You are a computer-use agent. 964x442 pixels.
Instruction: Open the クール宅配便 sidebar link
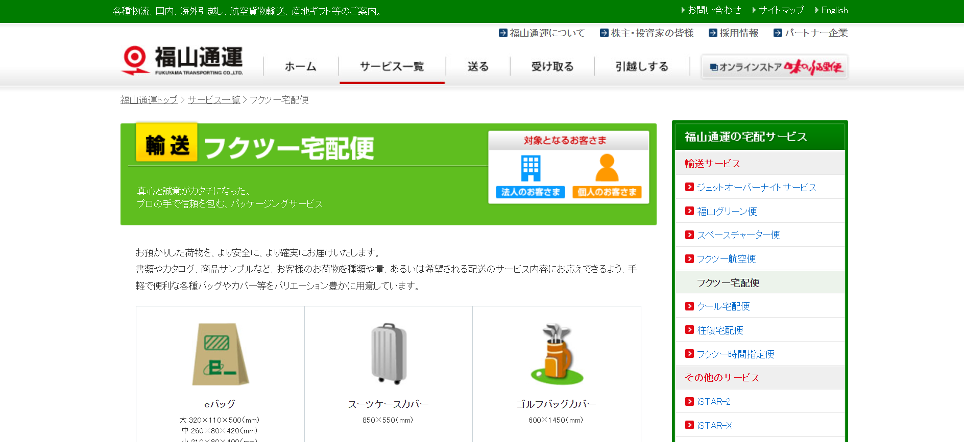(724, 306)
